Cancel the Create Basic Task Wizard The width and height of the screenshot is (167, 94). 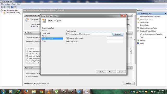121,72
